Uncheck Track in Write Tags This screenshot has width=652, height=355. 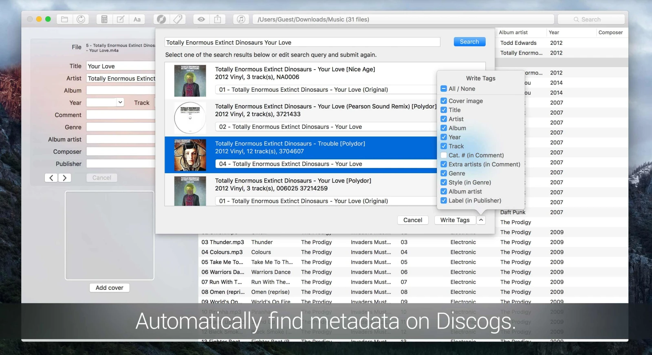tap(444, 146)
